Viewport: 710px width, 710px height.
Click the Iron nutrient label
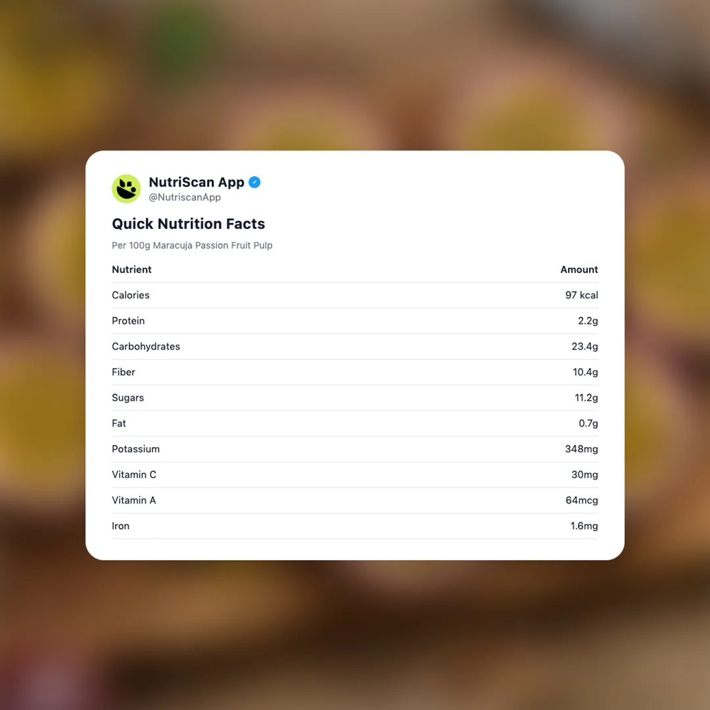pos(120,526)
